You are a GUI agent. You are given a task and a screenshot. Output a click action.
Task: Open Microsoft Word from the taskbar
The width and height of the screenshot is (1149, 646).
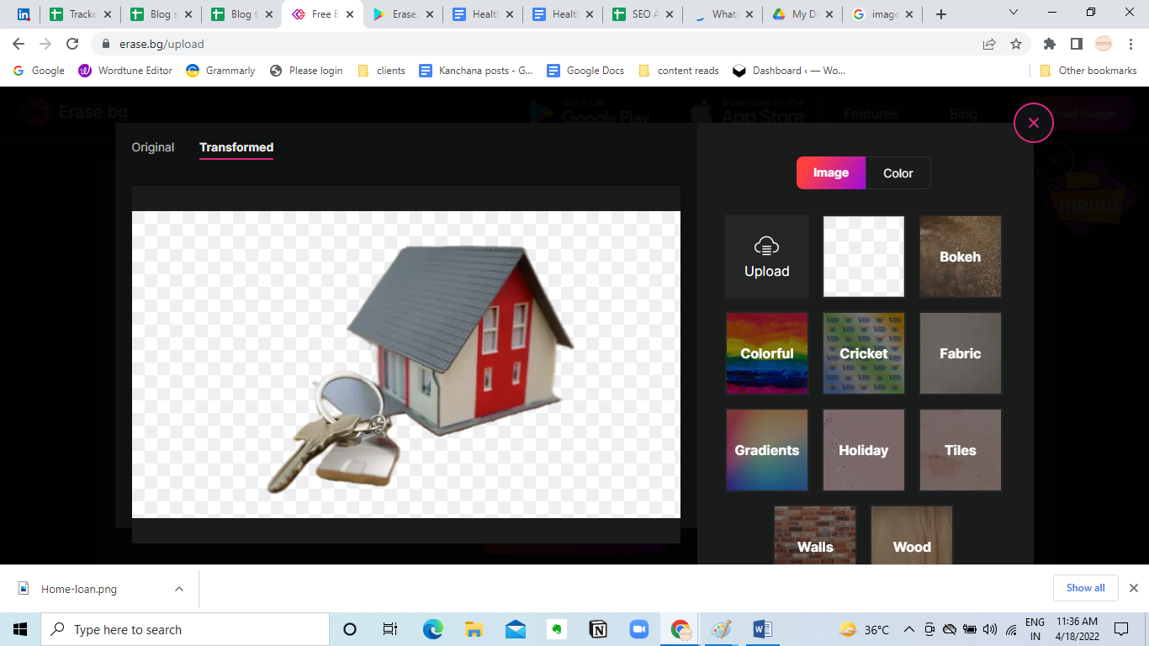pyautogui.click(x=763, y=629)
